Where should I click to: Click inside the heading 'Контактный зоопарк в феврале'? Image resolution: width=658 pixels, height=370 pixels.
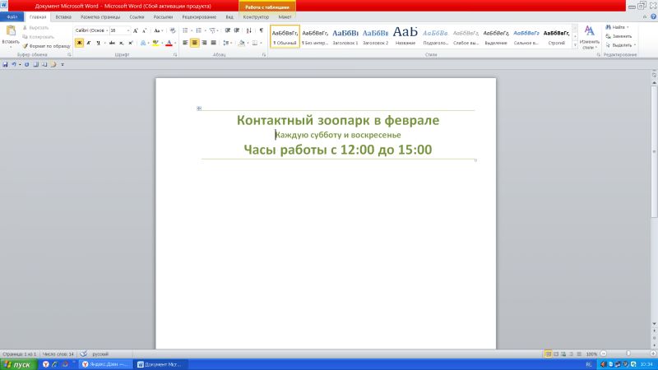337,121
